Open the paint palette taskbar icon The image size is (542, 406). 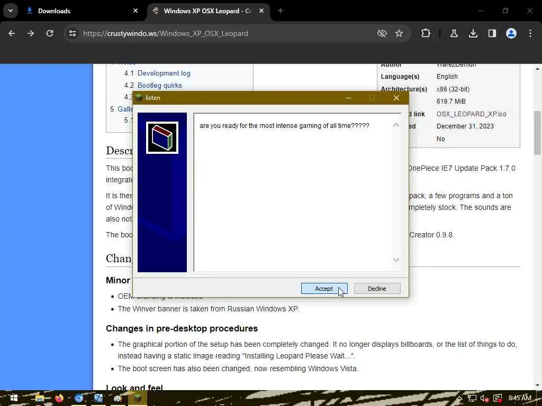pyautogui.click(x=118, y=398)
